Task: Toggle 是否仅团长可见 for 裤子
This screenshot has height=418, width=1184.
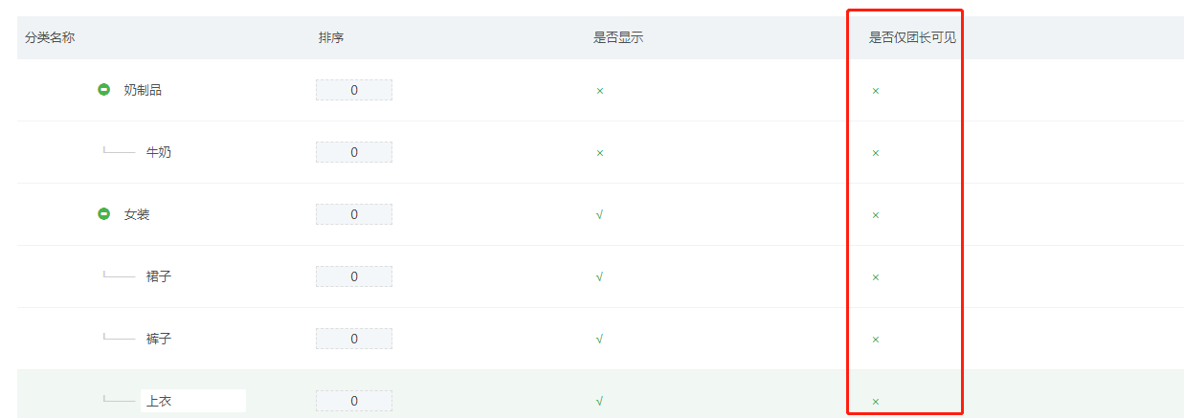Action: tap(875, 340)
